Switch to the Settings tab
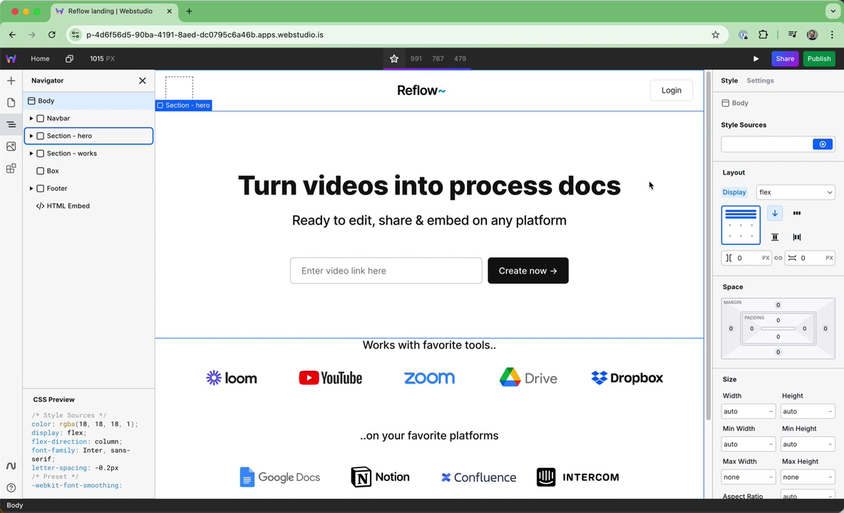 tap(760, 81)
